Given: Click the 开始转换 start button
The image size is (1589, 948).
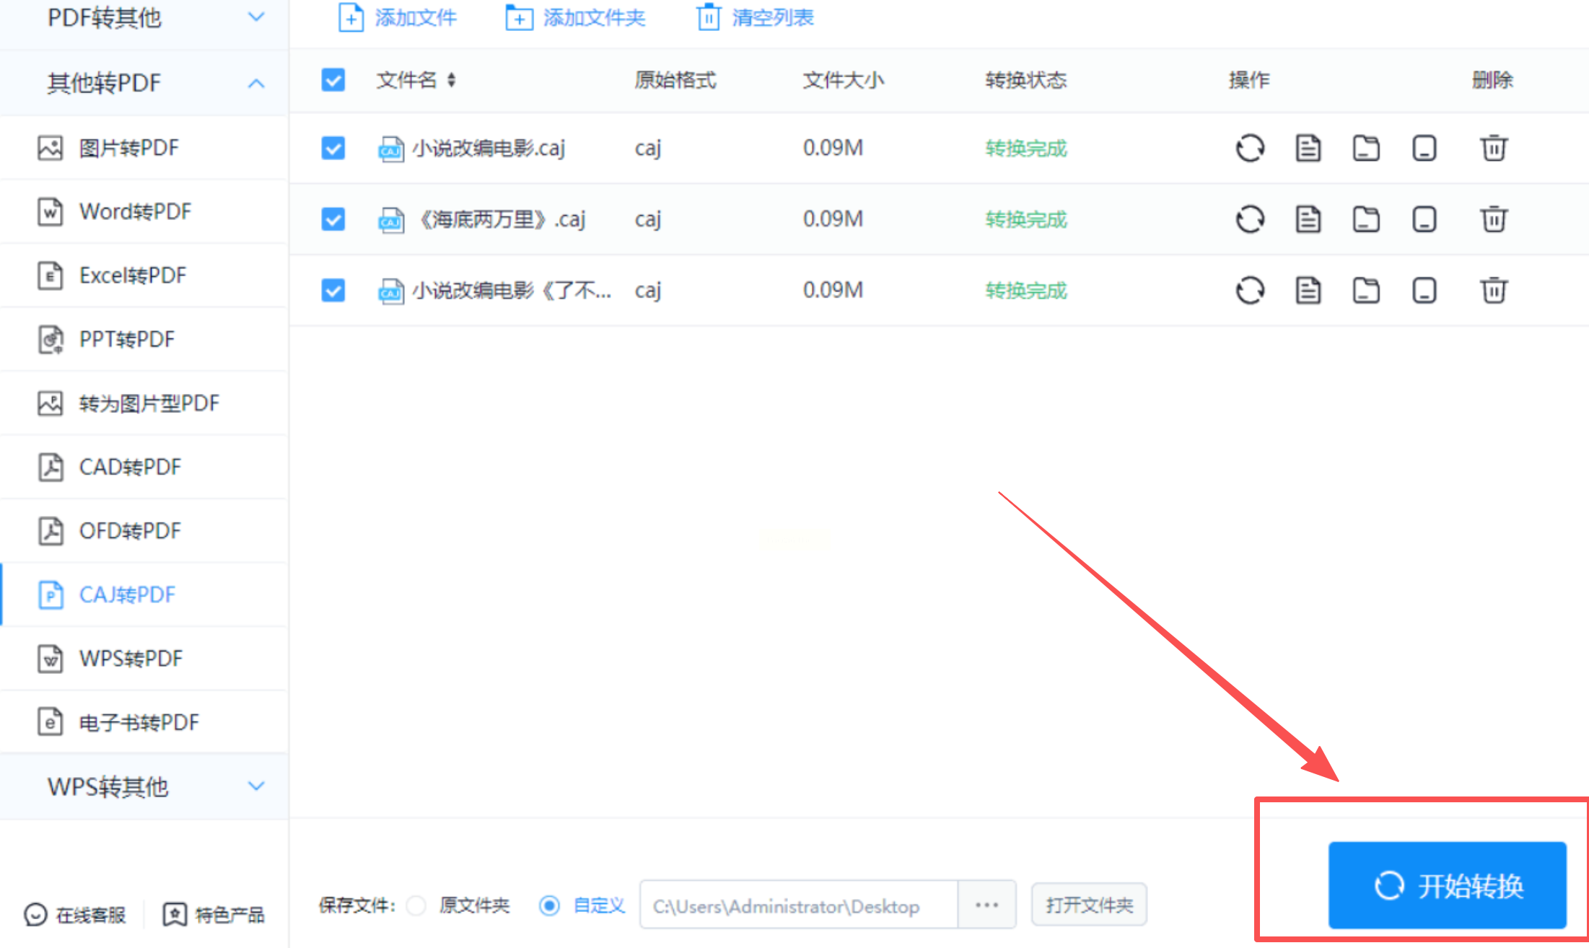Looking at the screenshot, I should click(x=1447, y=885).
